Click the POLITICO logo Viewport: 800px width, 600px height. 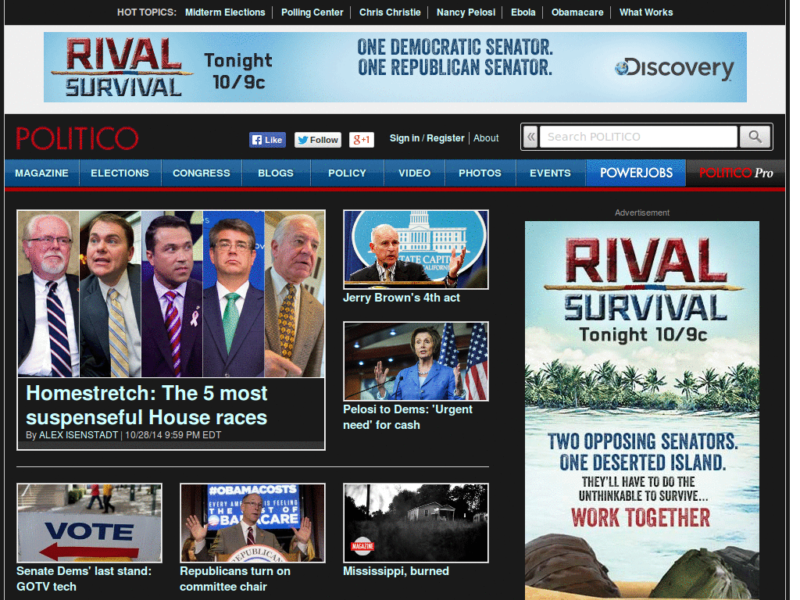(77, 138)
